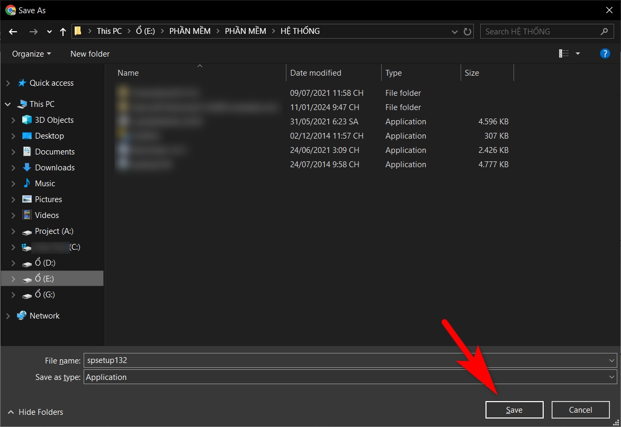Expand the Network node
This screenshot has width=621, height=427.
(8, 316)
